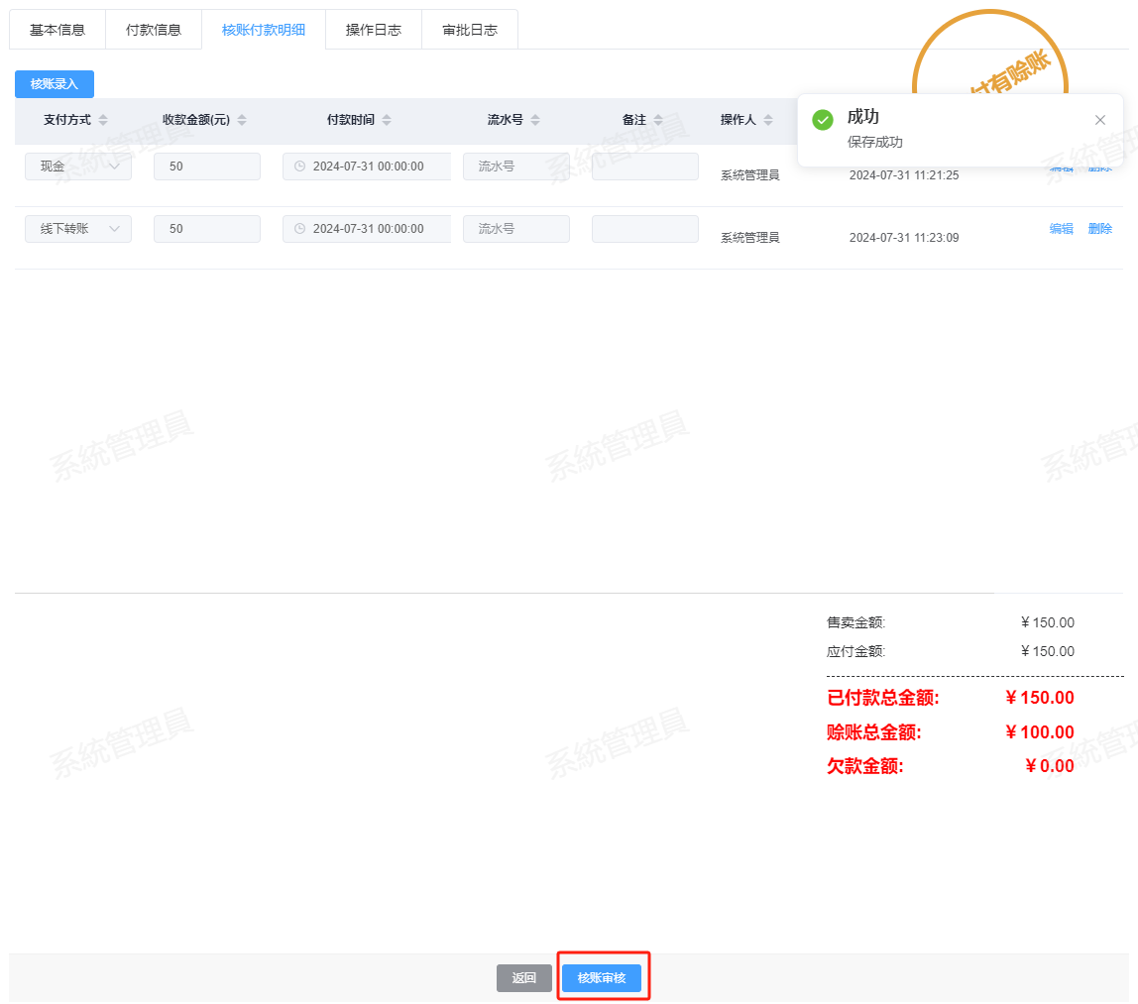Open the 操作日志 tab
This screenshot has height=1004, width=1138.
point(374,30)
